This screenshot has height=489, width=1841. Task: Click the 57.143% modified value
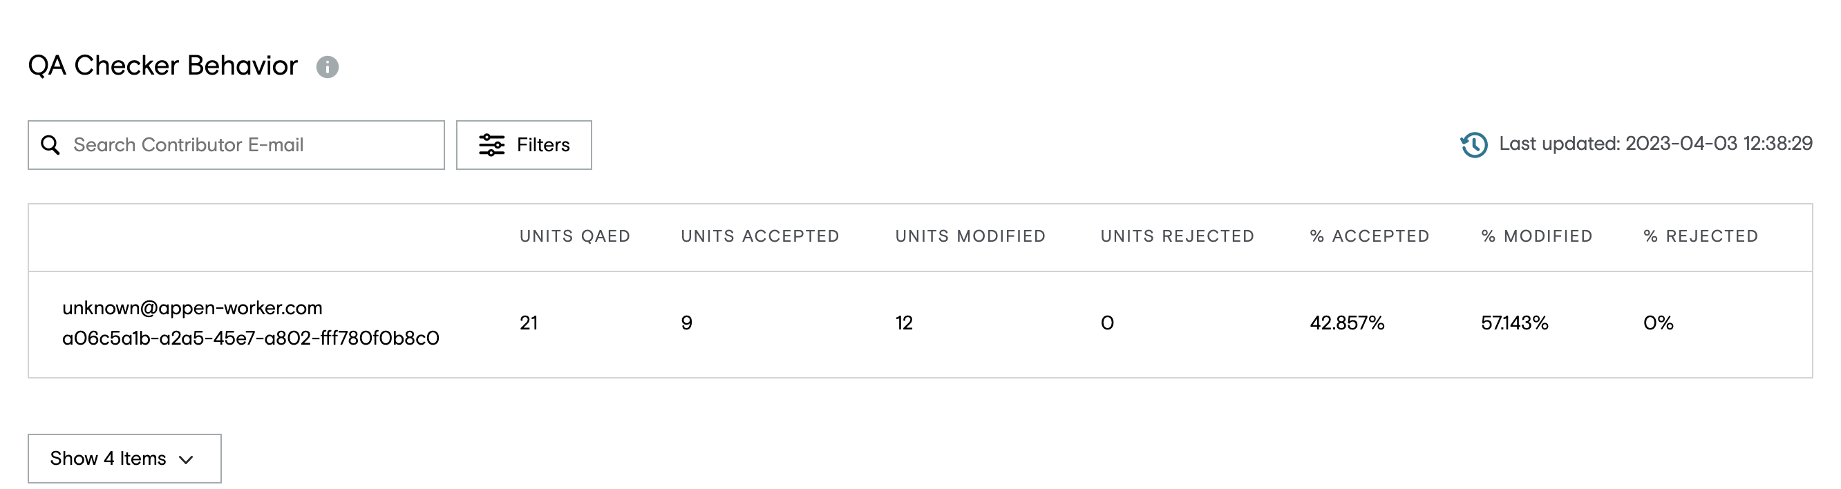click(1514, 323)
